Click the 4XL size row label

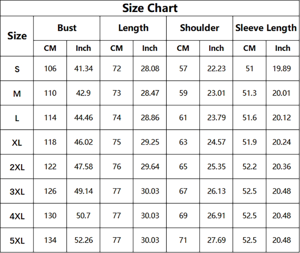[17, 216]
